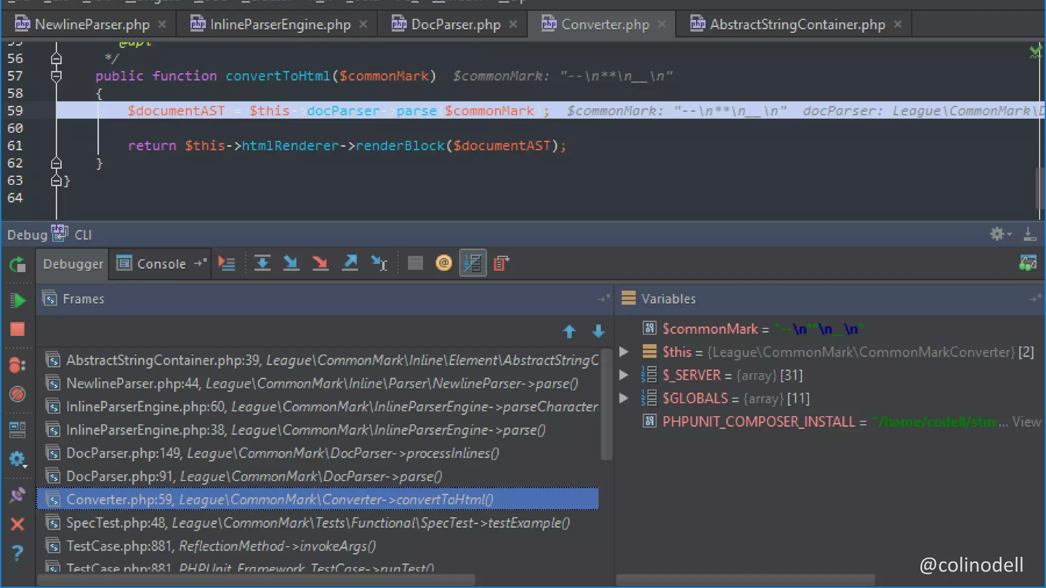The width and height of the screenshot is (1046, 588).
Task: Click the Run to Cursor icon
Action: pyautogui.click(x=379, y=263)
